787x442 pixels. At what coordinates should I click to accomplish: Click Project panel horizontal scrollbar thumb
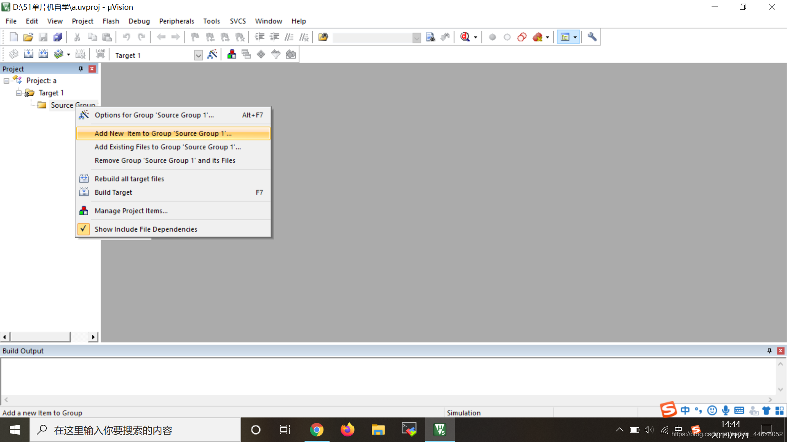coord(40,337)
